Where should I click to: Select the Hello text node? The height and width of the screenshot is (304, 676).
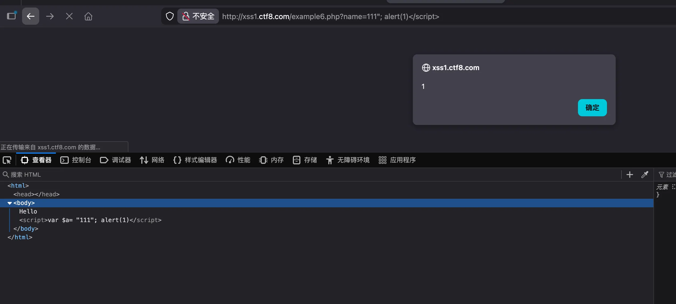[x=28, y=211]
